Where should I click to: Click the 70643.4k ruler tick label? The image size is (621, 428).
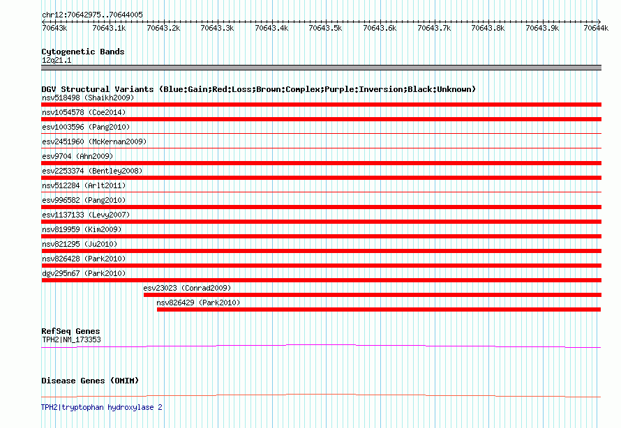(x=271, y=28)
